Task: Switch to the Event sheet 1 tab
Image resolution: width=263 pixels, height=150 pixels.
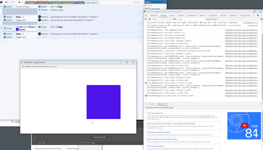Action: point(41,3)
